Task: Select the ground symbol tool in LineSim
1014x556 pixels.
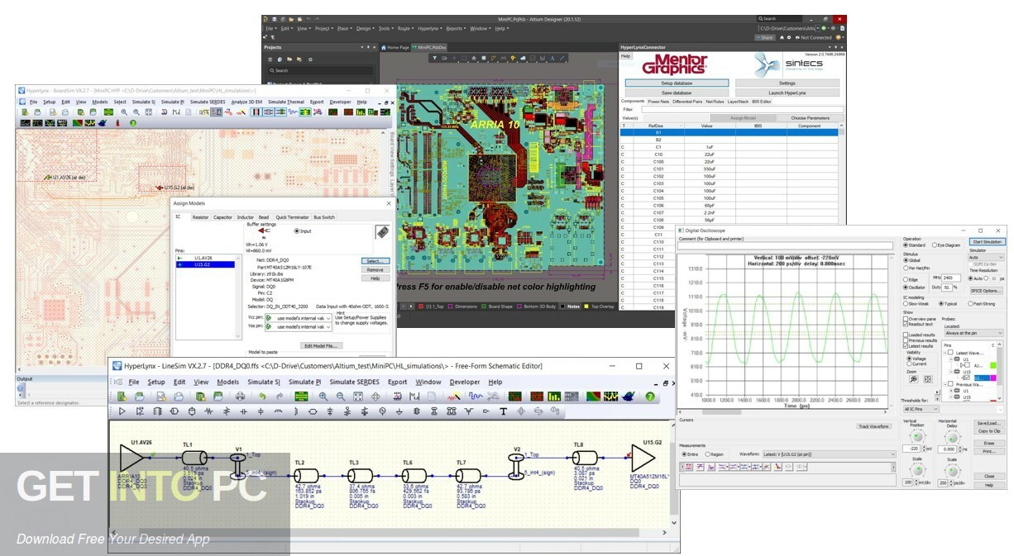Action: [x=399, y=411]
